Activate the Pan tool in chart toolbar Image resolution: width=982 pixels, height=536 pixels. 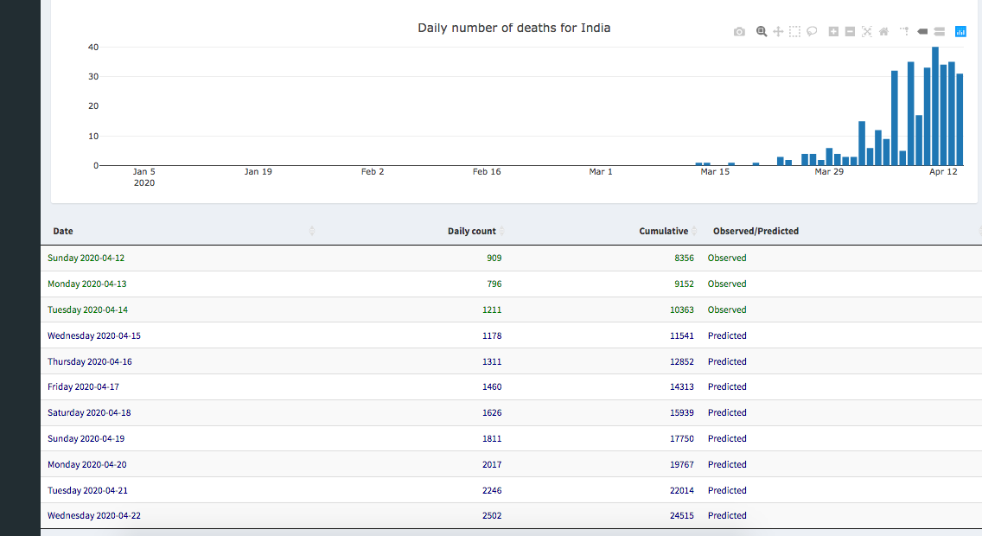point(778,32)
